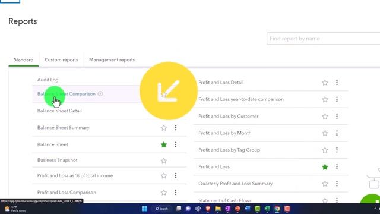Open the Business Snapshot report
The image size is (380, 214).
[x=58, y=160]
